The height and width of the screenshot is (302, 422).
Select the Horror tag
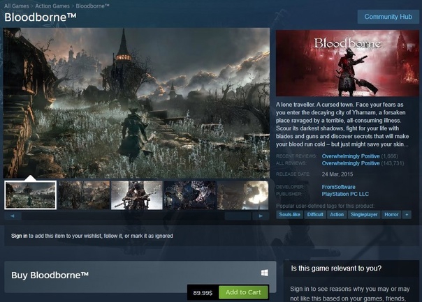391,215
